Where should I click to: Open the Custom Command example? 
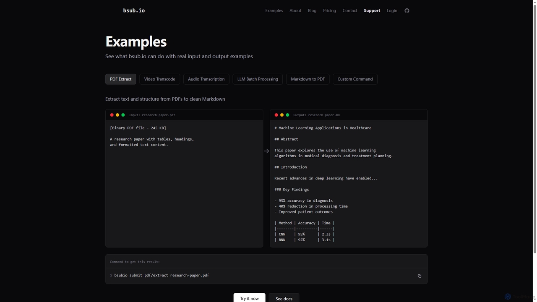tap(355, 79)
